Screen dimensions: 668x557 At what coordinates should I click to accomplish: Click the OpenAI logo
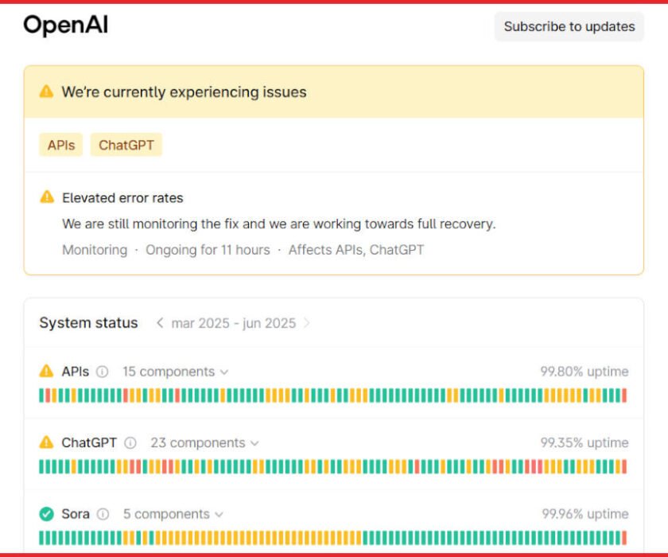(x=65, y=25)
